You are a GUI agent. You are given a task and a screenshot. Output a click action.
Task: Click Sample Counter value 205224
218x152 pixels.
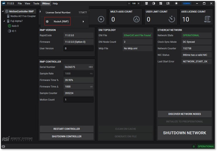coord(79,93)
